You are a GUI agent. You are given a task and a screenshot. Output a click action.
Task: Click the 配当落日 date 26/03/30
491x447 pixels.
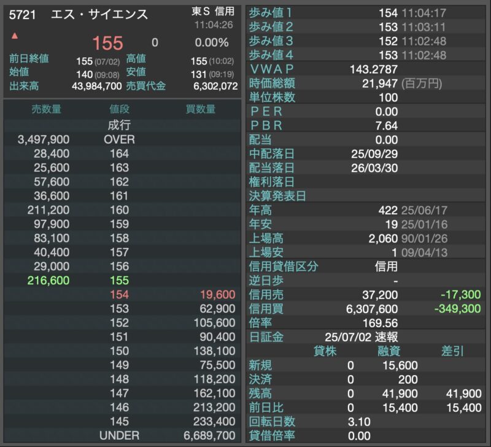374,168
